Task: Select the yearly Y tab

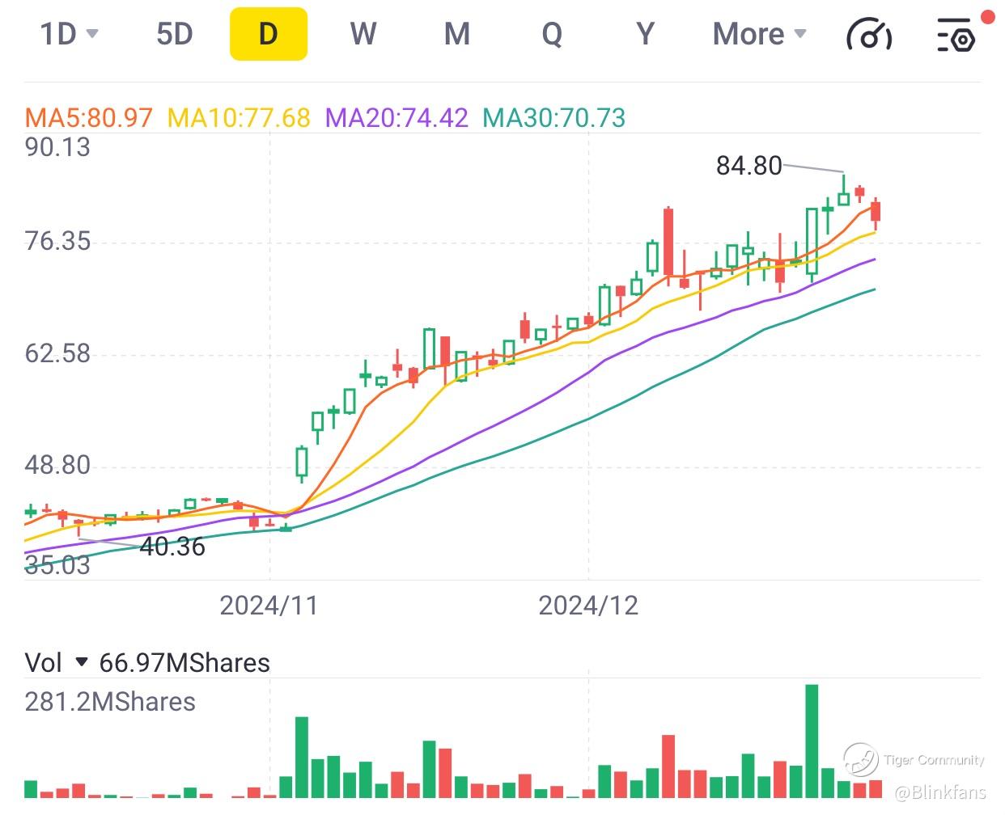Action: tap(645, 34)
